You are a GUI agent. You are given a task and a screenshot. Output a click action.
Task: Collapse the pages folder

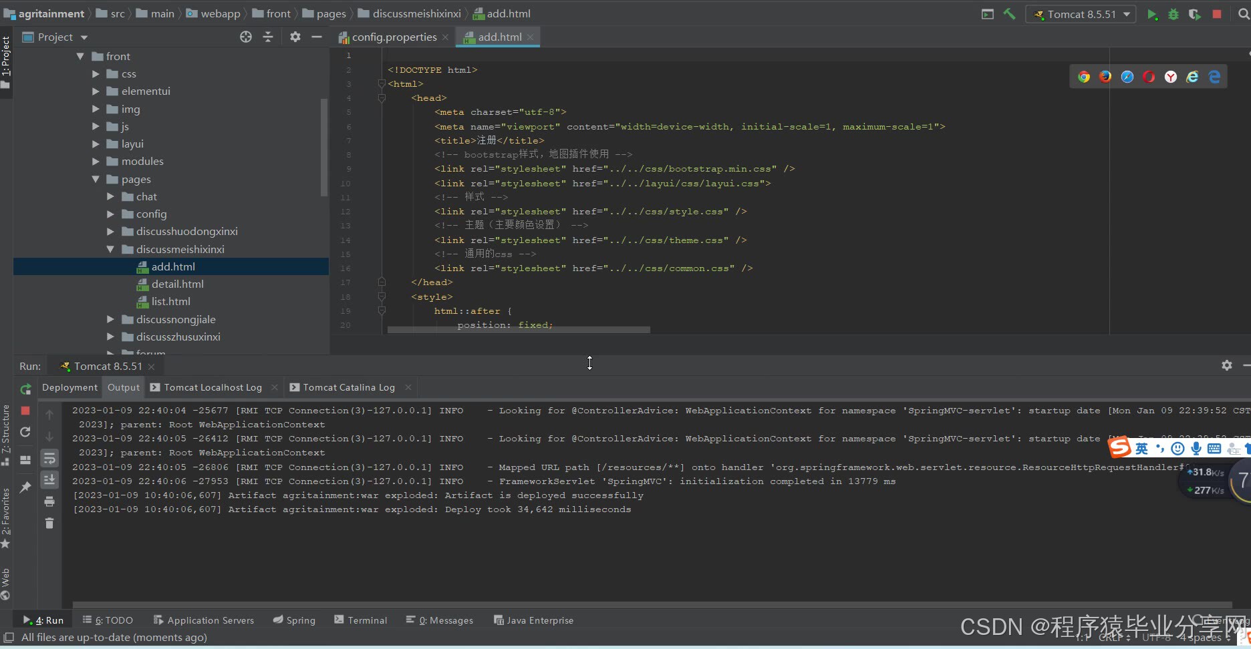[96, 180]
